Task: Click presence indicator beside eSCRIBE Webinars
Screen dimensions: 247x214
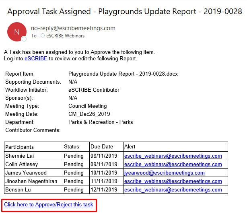Action: pos(43,35)
